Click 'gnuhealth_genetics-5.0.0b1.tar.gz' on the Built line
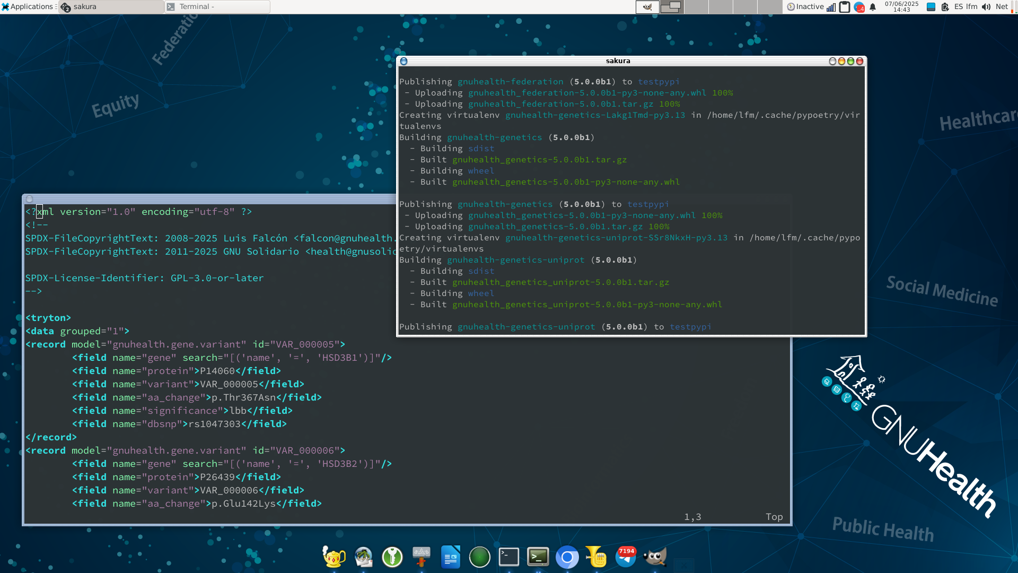 tap(539, 160)
